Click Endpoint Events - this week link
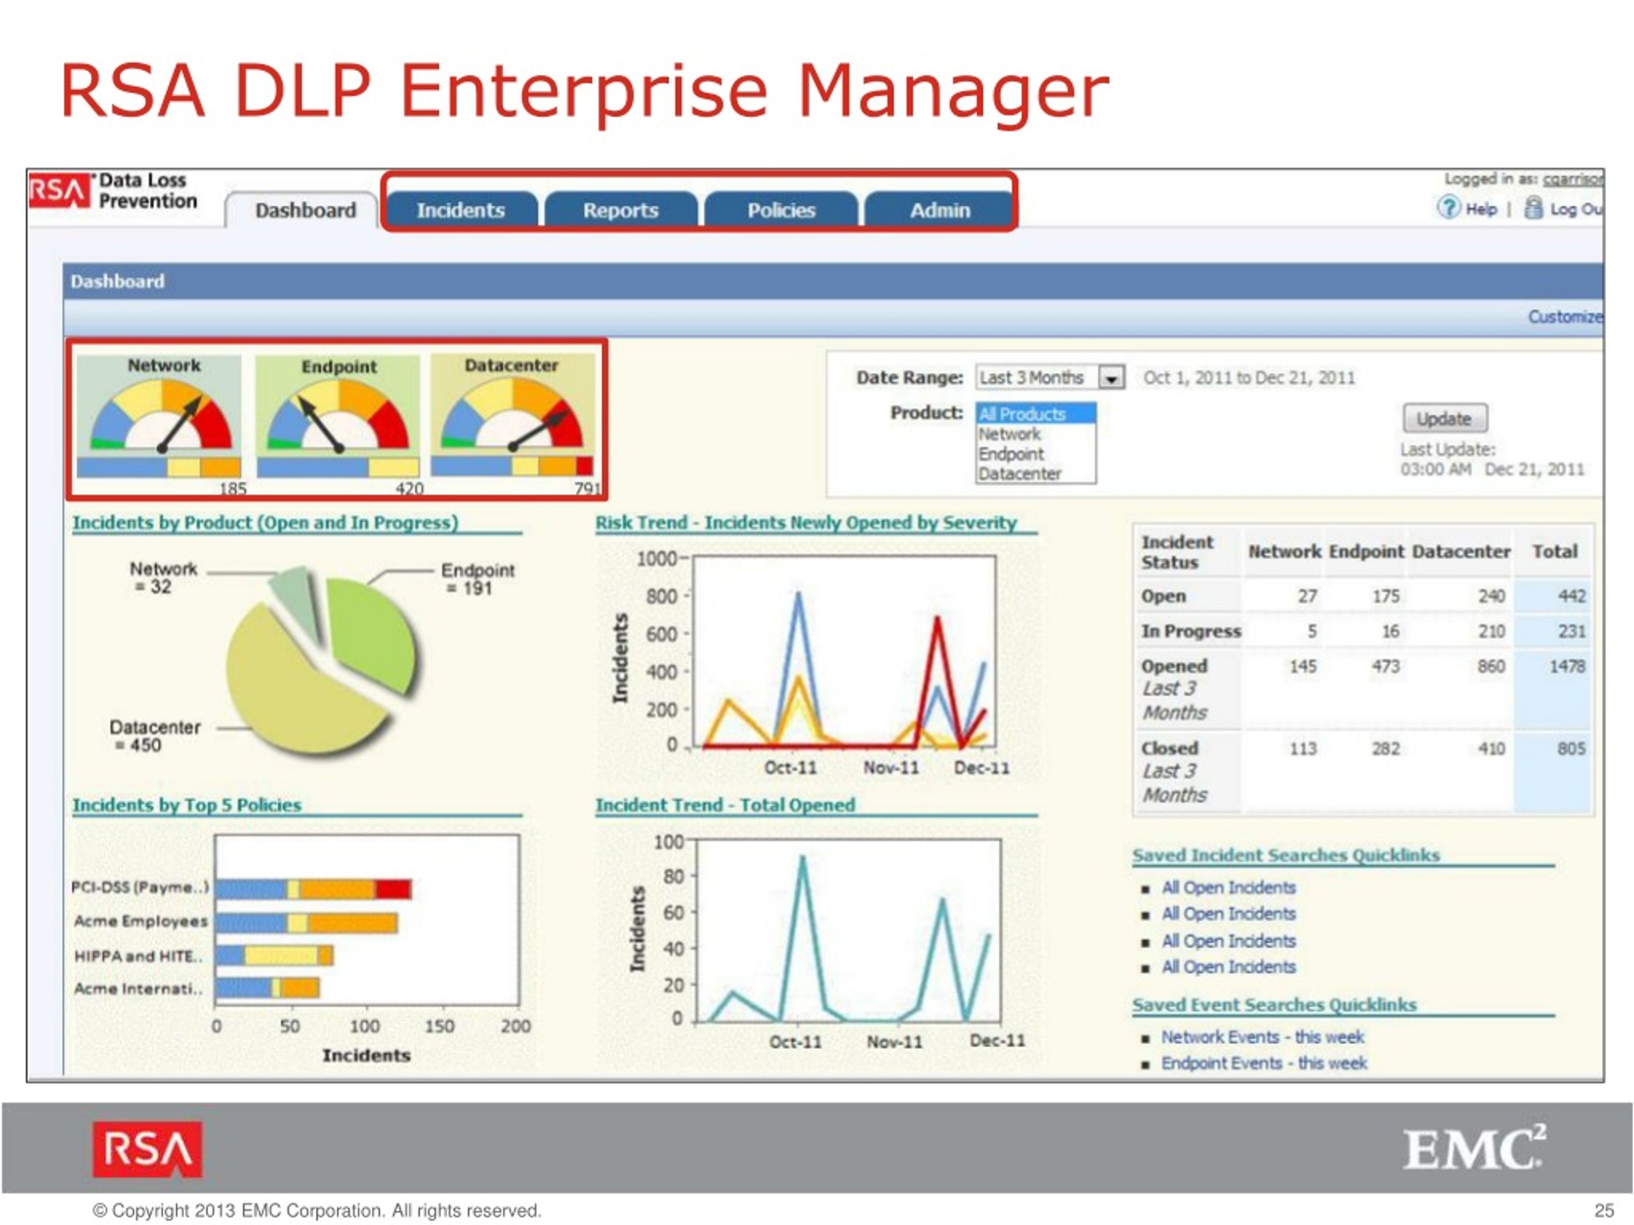Image resolution: width=1634 pixels, height=1225 pixels. coord(1263,1064)
